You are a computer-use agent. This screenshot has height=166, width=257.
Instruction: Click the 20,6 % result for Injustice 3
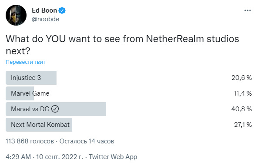click(x=242, y=78)
